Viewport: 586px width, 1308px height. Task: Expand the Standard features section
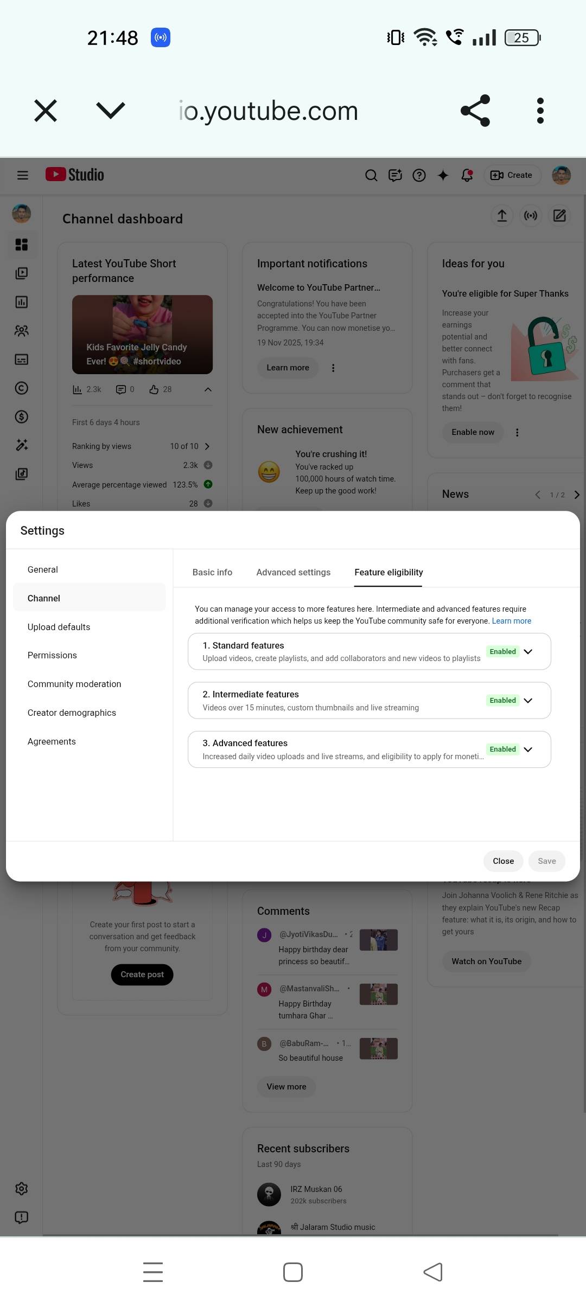point(528,651)
